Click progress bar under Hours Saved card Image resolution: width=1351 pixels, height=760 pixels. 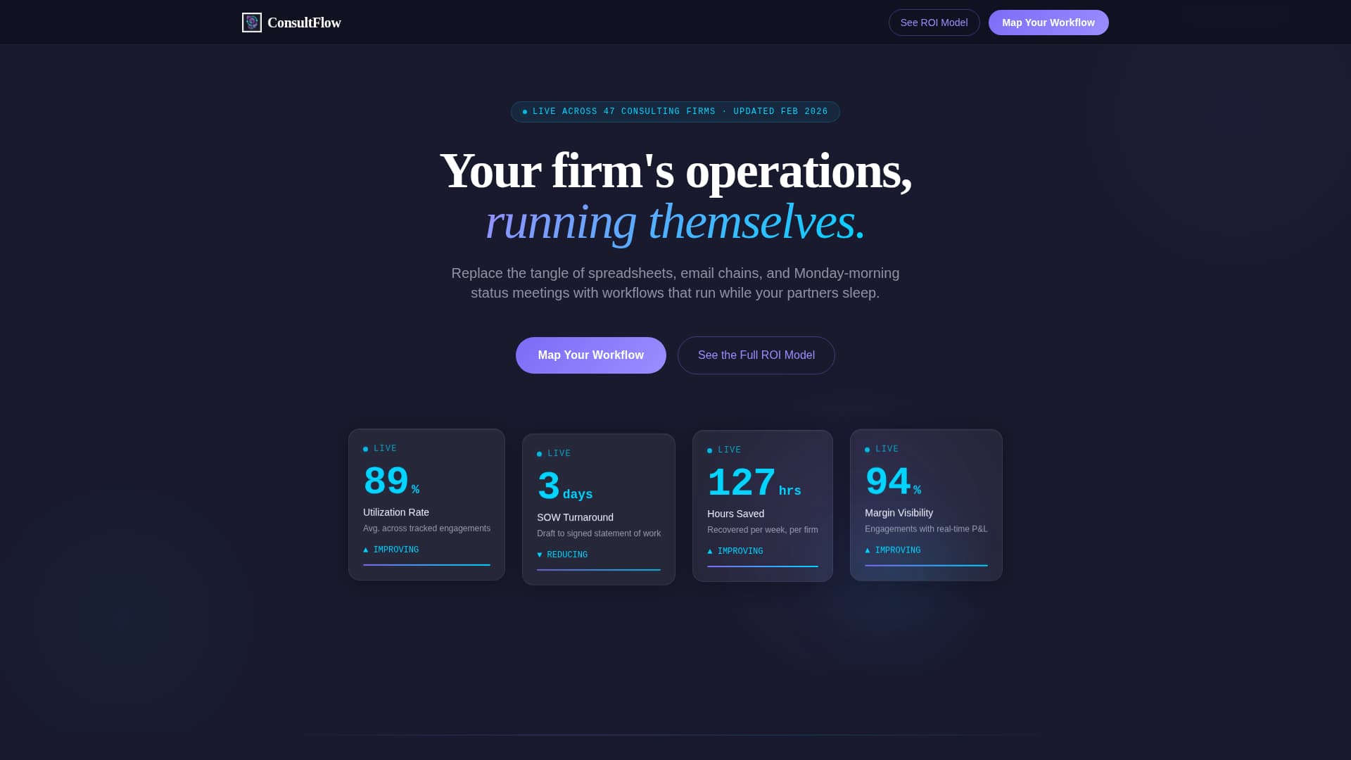click(763, 566)
